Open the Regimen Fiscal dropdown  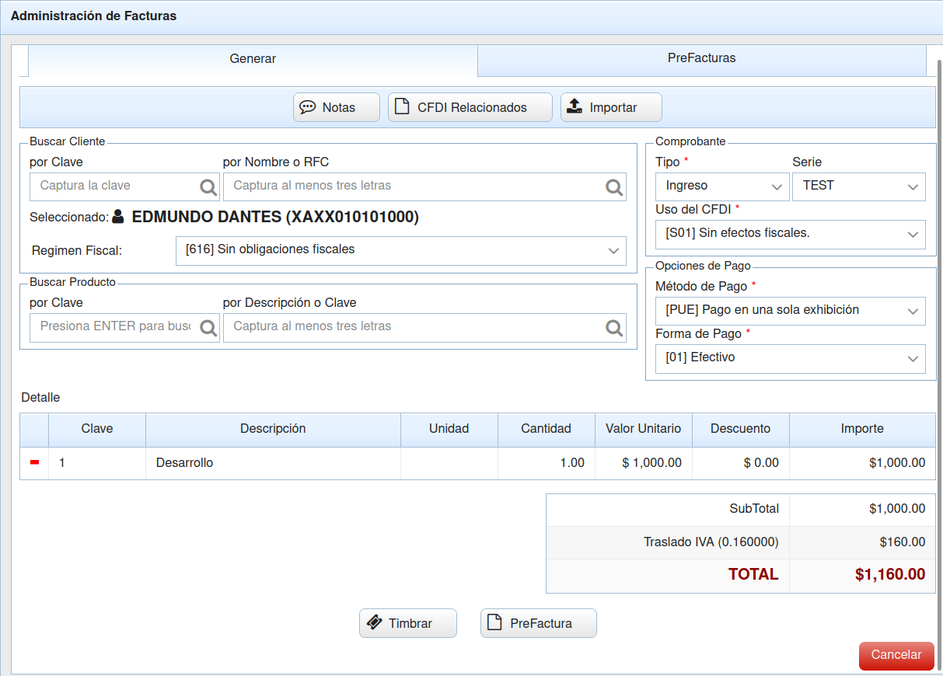coord(401,250)
